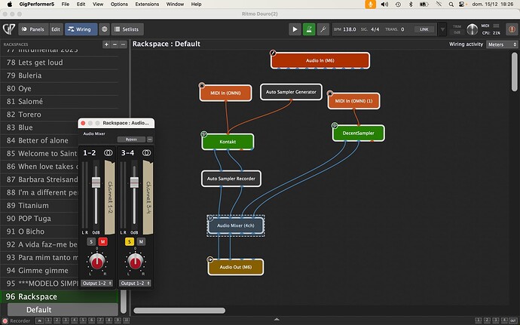Click the plugin badge on the Kontakt block
The image size is (520, 325).
point(203,134)
